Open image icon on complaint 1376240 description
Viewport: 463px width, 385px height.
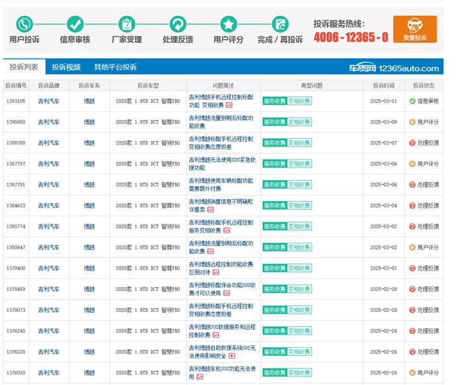pyautogui.click(x=216, y=335)
